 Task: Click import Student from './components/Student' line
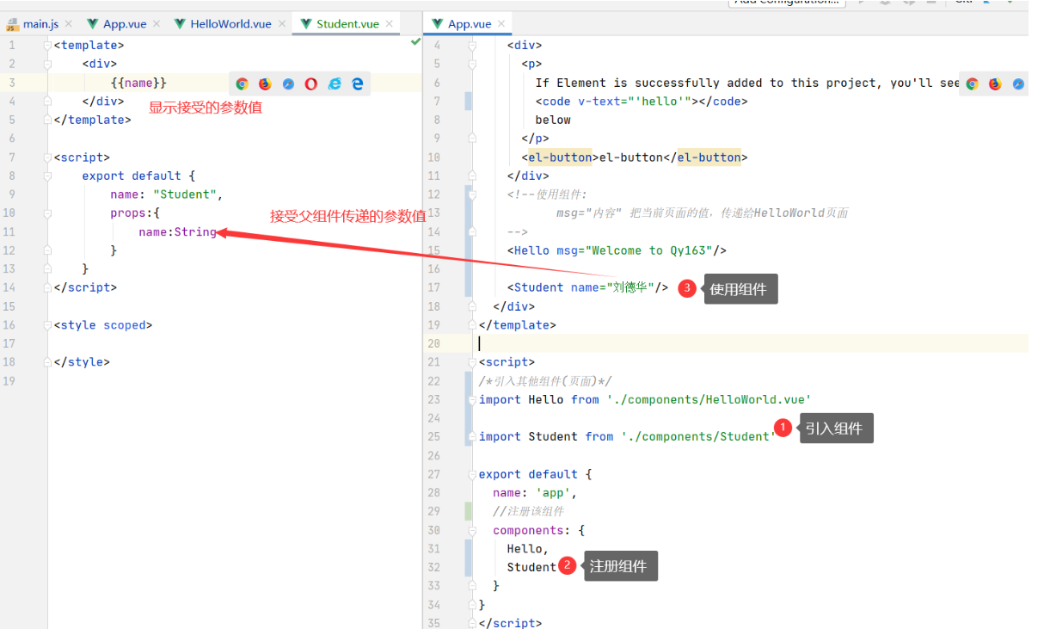pos(627,436)
